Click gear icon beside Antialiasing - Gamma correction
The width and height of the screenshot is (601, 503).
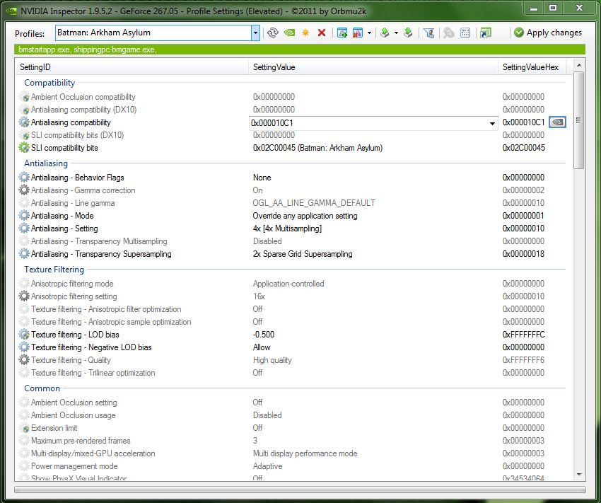pyautogui.click(x=24, y=190)
